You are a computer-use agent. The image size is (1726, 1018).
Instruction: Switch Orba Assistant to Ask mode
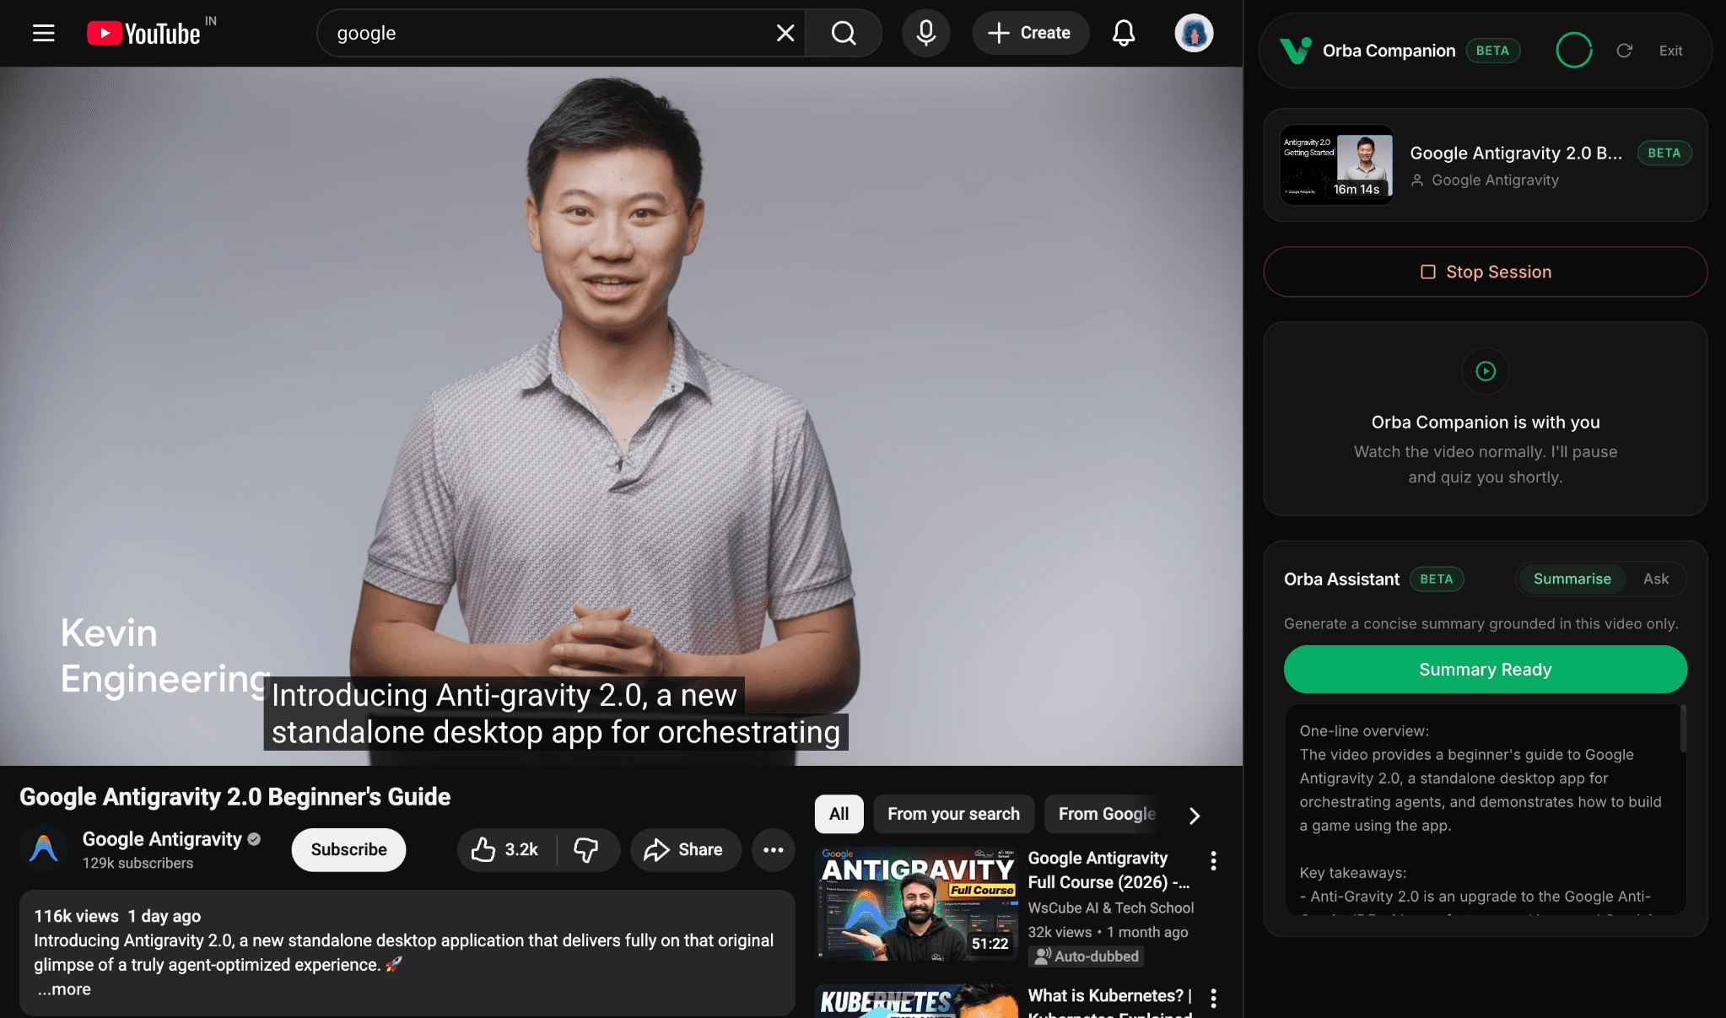click(1655, 579)
